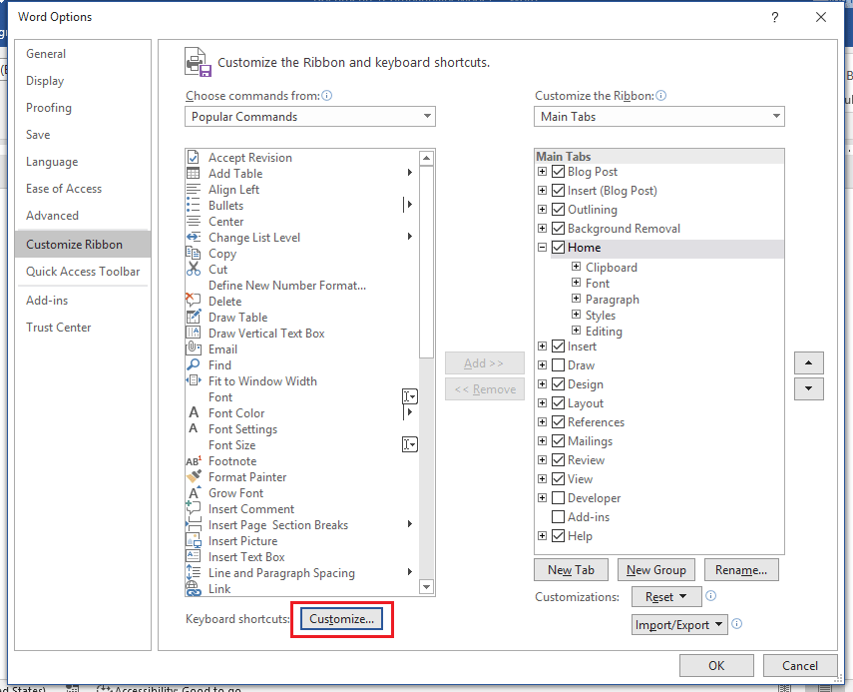The height and width of the screenshot is (692, 853).
Task: Confirm the dialog with OK
Action: click(x=716, y=665)
